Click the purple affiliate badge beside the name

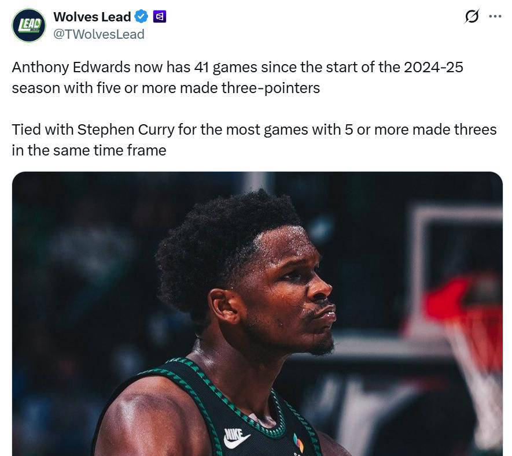160,17
